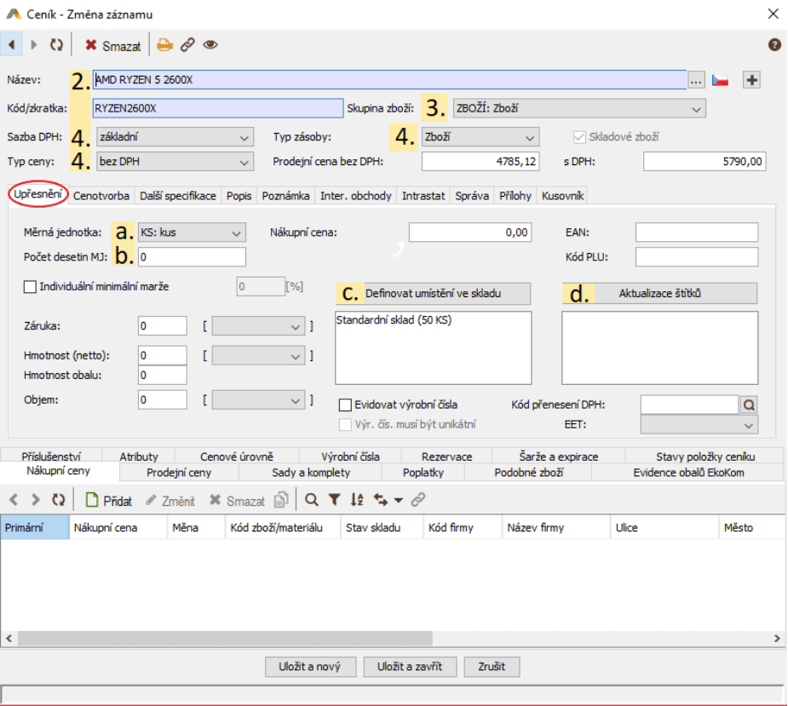Image resolution: width=788 pixels, height=706 pixels.
Task: Open name editor ellipsis button
Action: click(696, 80)
